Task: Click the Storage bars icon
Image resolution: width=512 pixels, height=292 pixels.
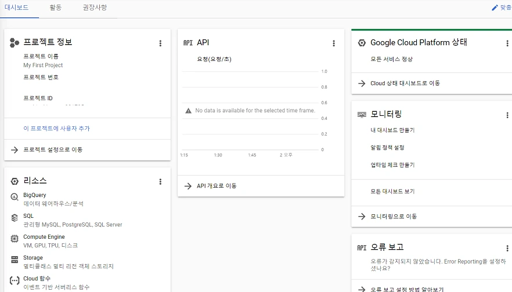Action: point(15,260)
